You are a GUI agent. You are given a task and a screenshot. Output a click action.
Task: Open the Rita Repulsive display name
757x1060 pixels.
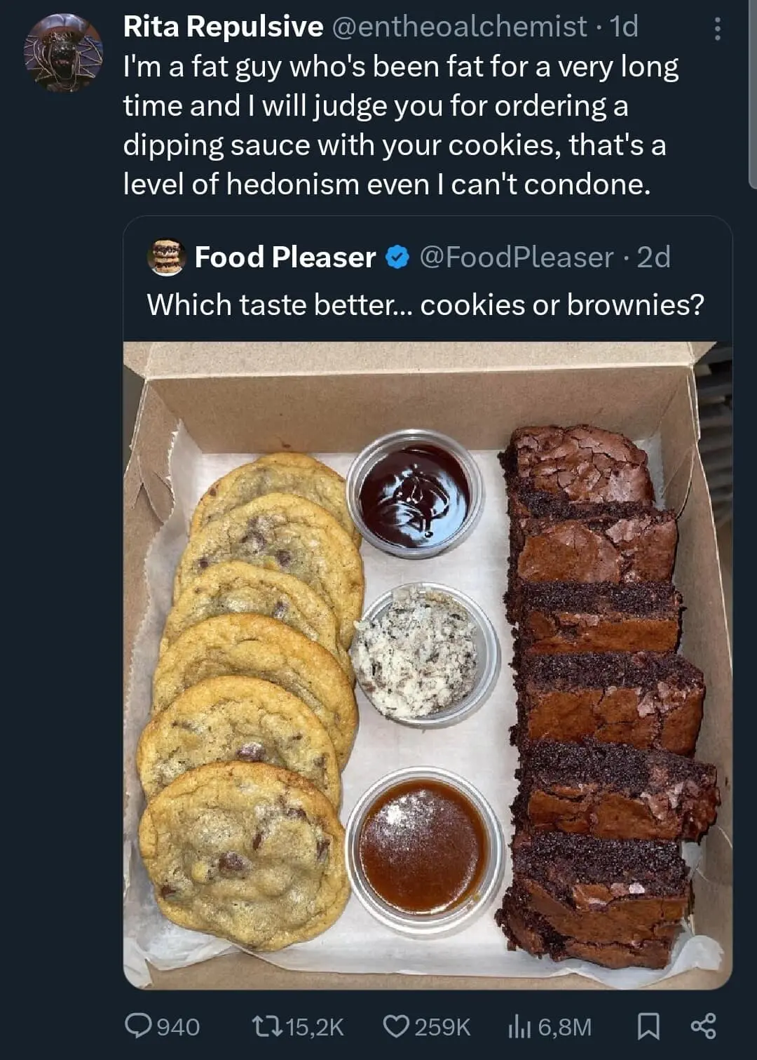[223, 27]
